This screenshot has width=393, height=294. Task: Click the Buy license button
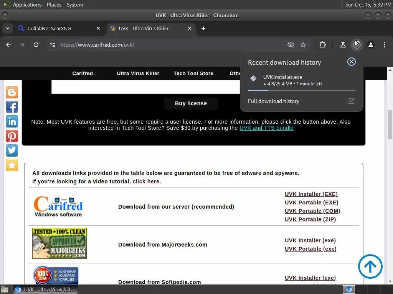tap(191, 103)
